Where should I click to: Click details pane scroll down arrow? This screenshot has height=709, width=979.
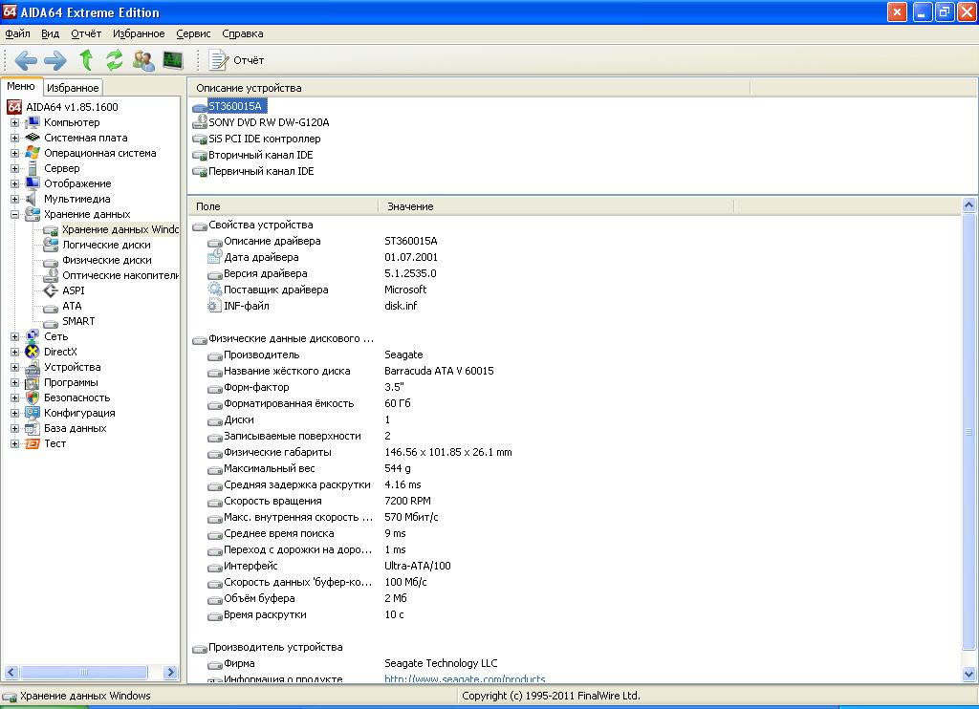tap(969, 674)
